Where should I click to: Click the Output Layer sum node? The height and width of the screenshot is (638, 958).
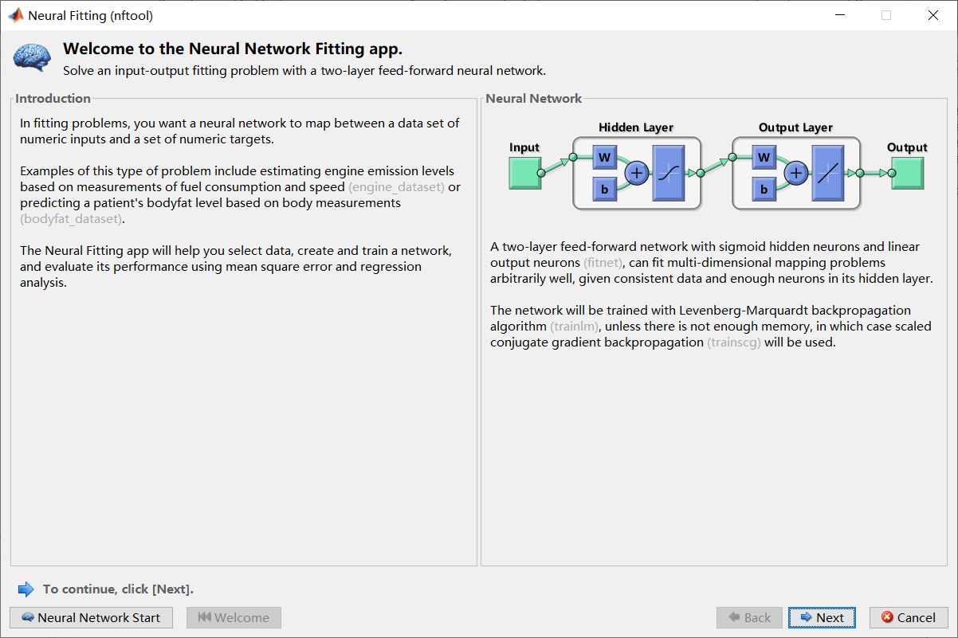tap(795, 173)
